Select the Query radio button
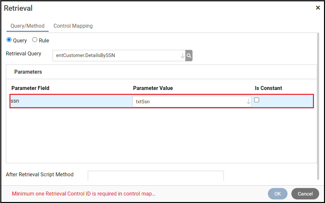The width and height of the screenshot is (325, 203). [x=9, y=40]
